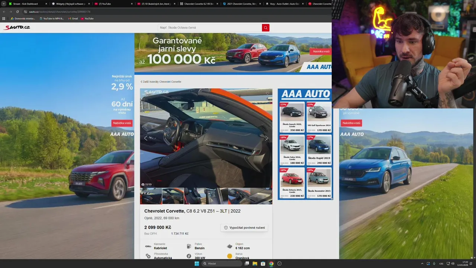Select second gallery thumbnail of interior
Viewport: 476px width, 268px height.
coord(173,196)
